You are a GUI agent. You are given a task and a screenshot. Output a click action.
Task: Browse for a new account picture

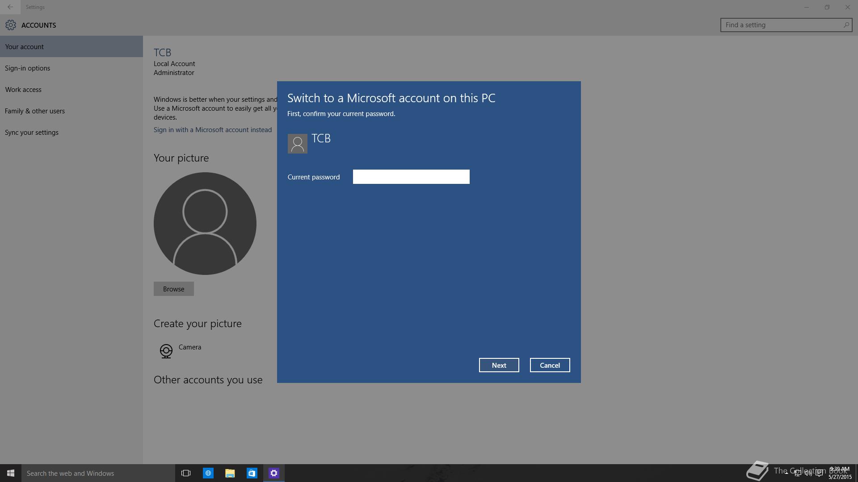(x=174, y=289)
